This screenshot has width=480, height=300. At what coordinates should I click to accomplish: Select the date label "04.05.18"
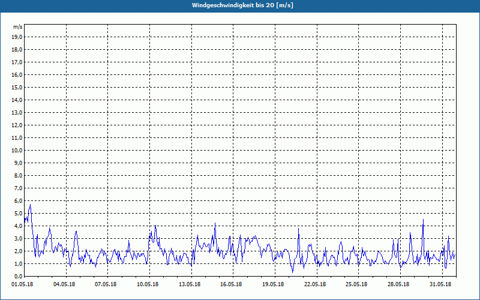click(x=64, y=284)
